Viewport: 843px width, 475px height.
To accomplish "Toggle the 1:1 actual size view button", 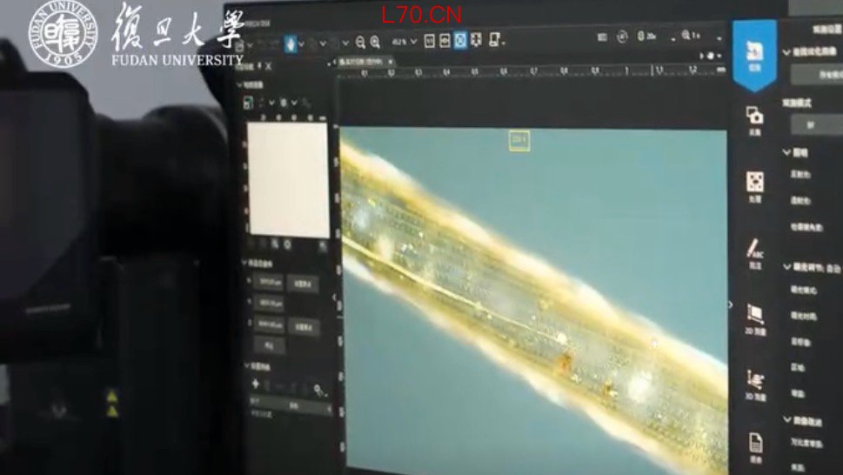I will (x=429, y=41).
